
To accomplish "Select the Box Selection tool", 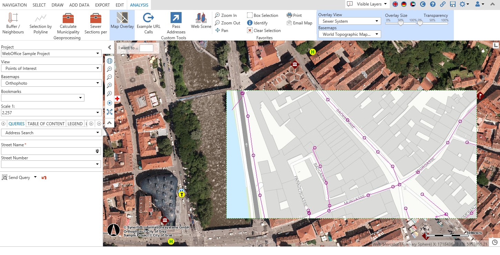I will coord(263,15).
